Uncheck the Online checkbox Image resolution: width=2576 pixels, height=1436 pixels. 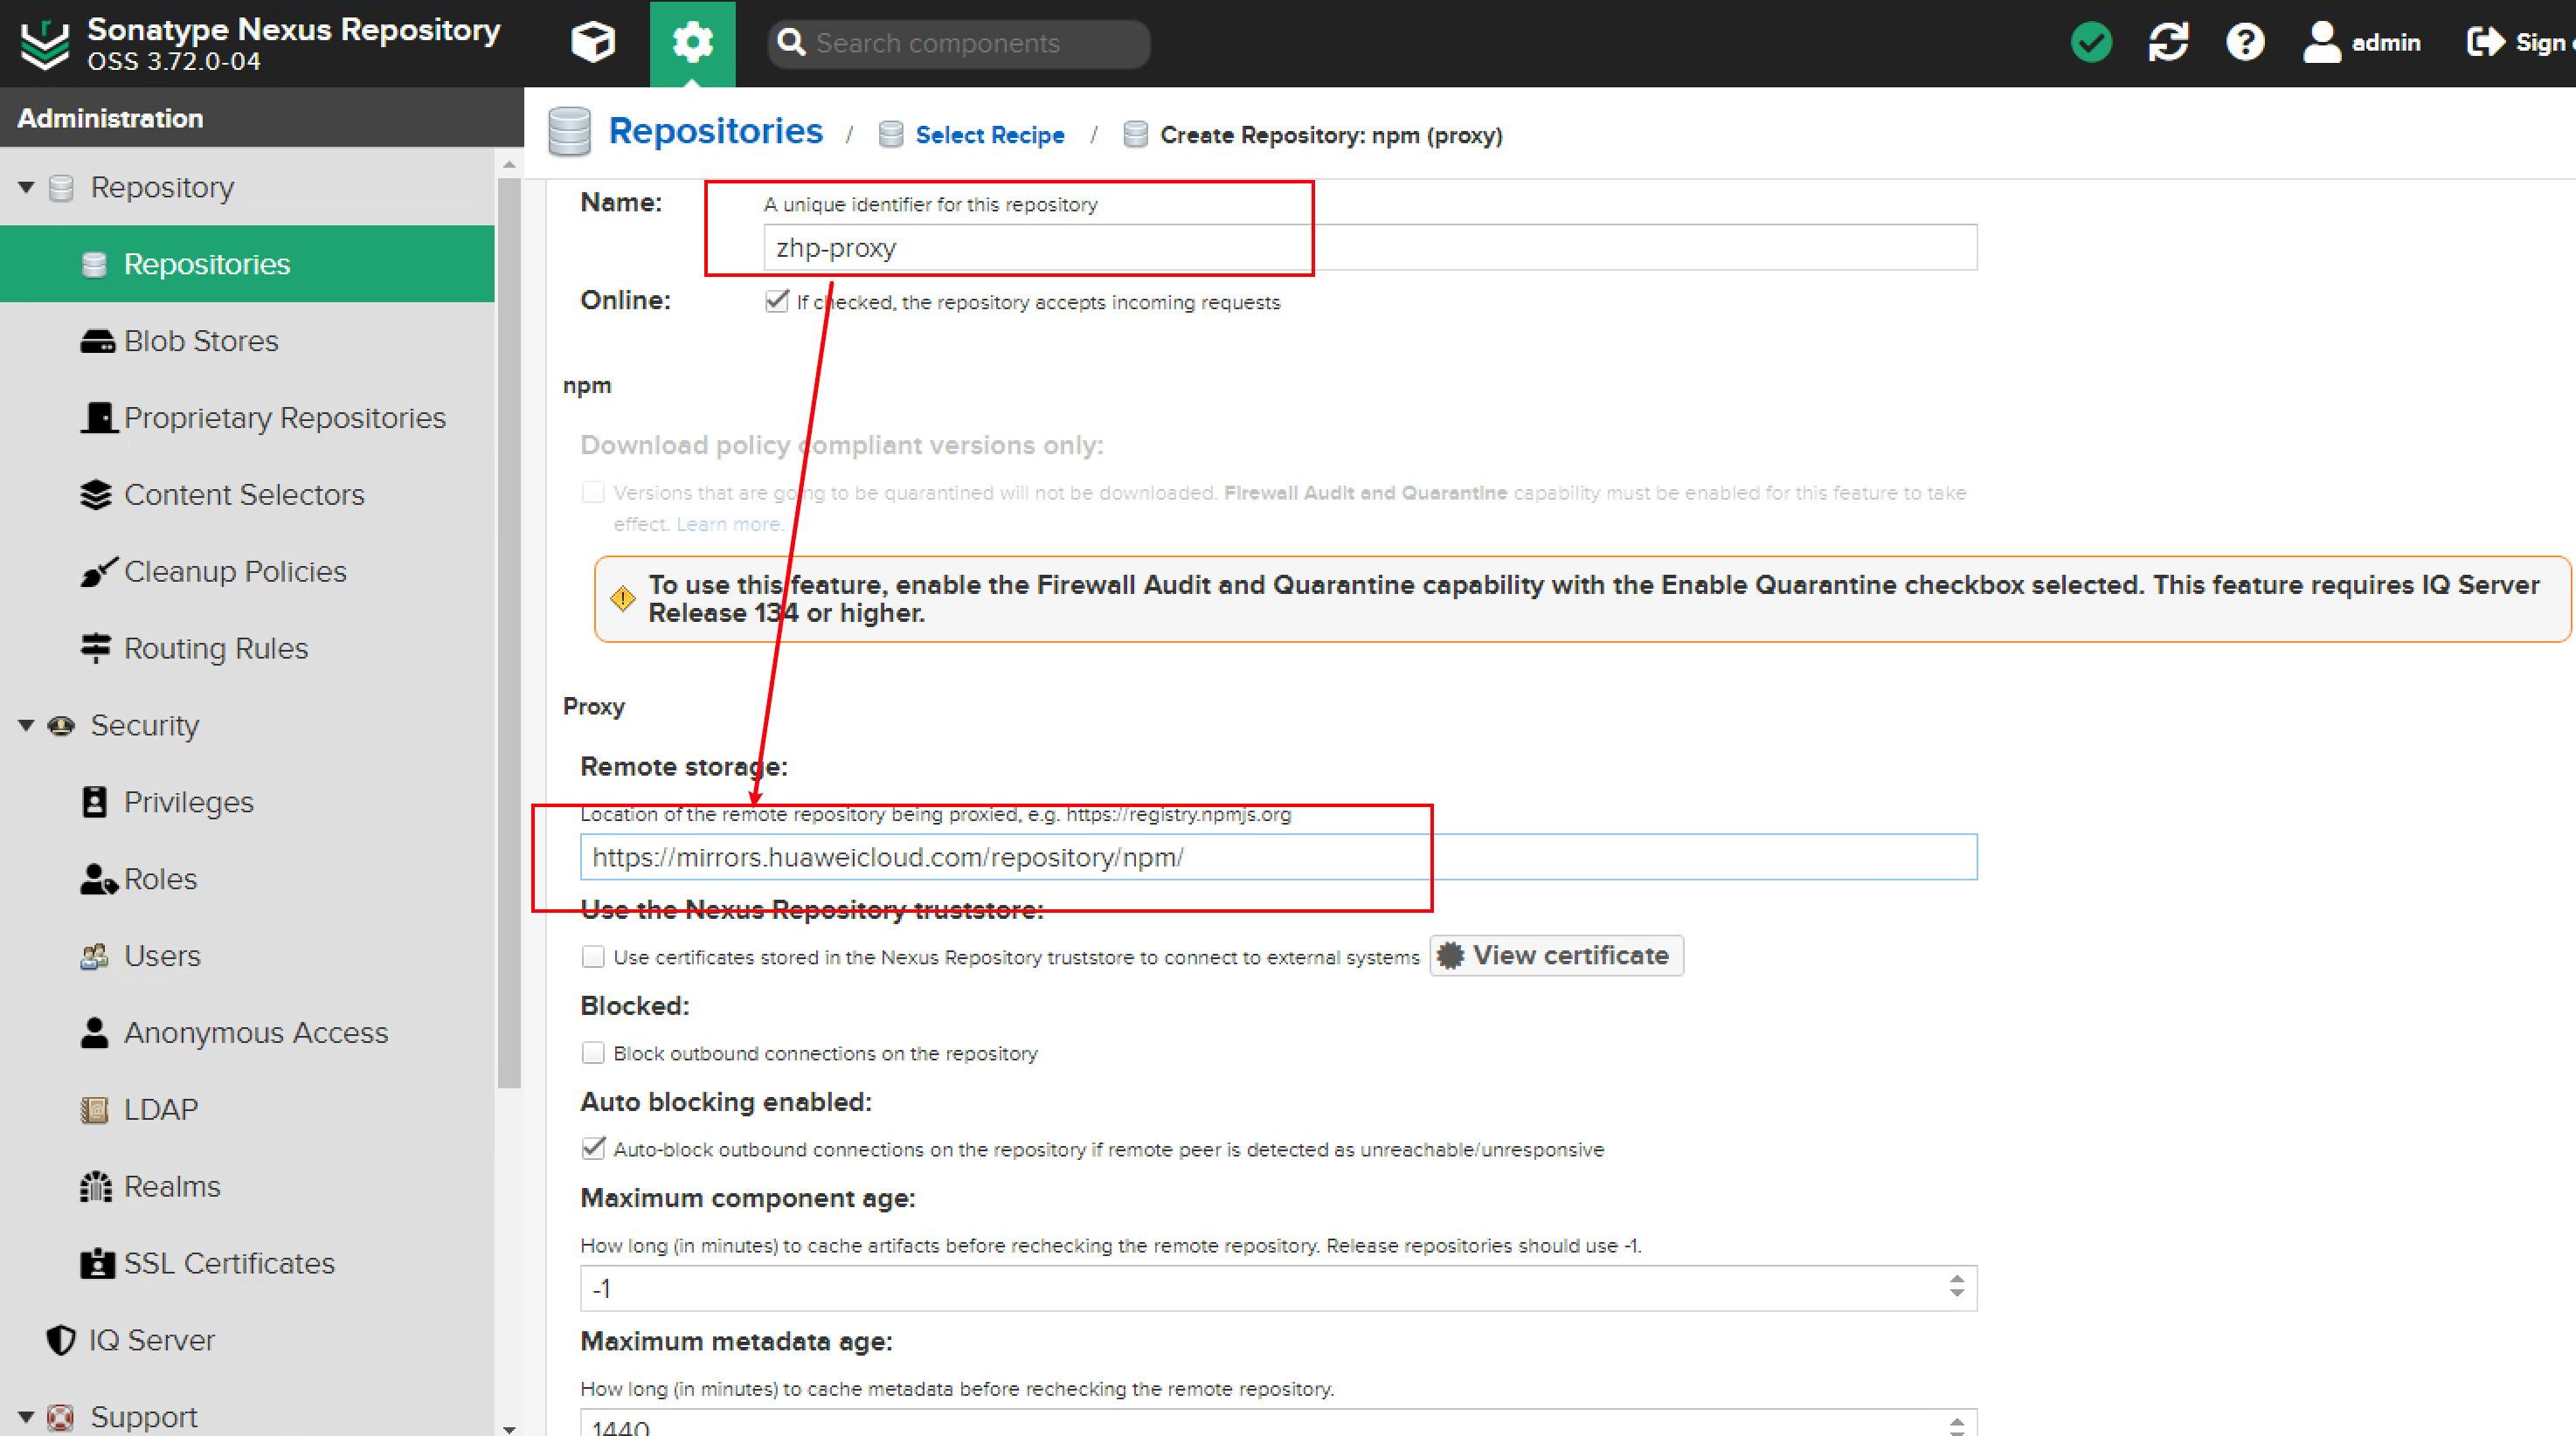[x=776, y=300]
